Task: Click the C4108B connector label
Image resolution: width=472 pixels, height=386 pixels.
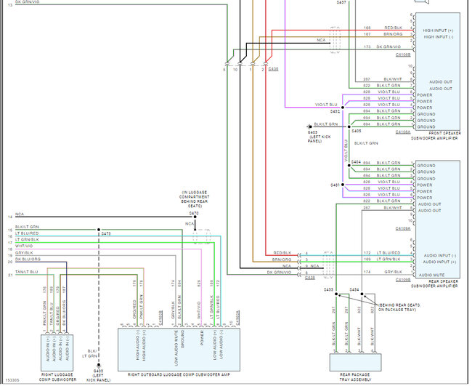Action: coord(403,55)
